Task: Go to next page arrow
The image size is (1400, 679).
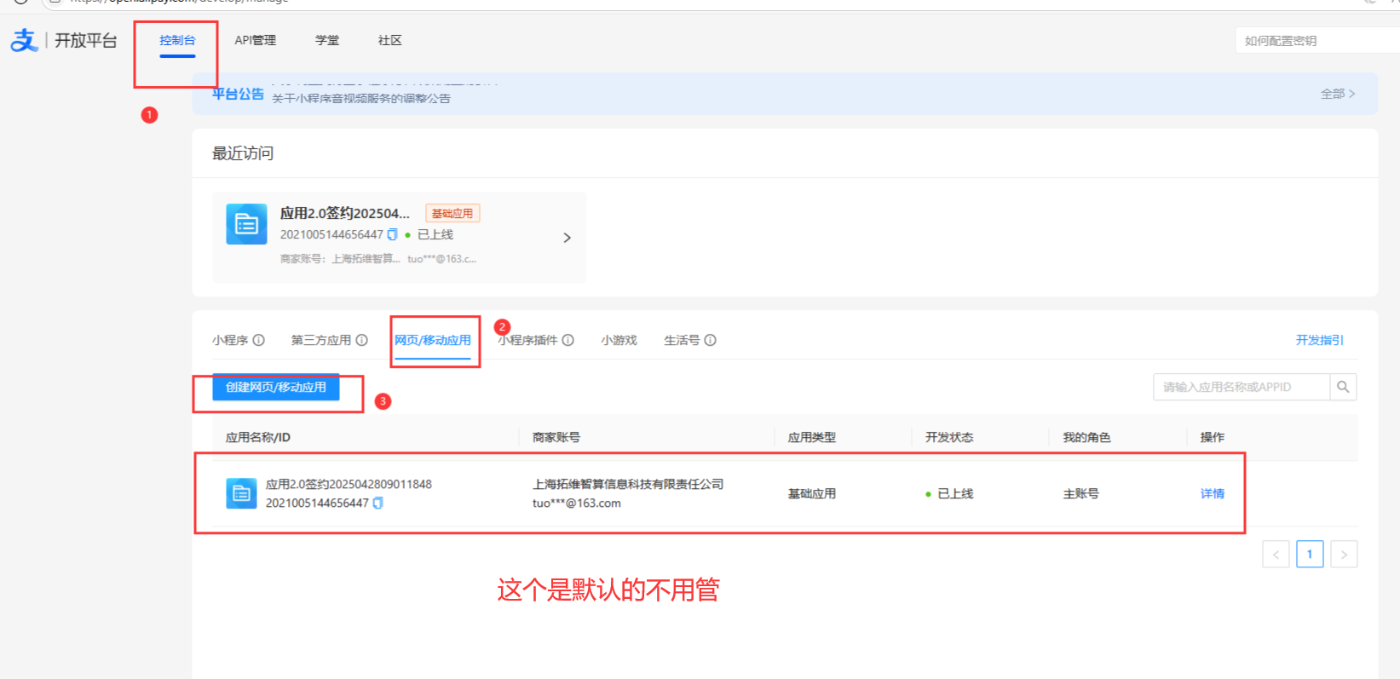Action: tap(1344, 554)
